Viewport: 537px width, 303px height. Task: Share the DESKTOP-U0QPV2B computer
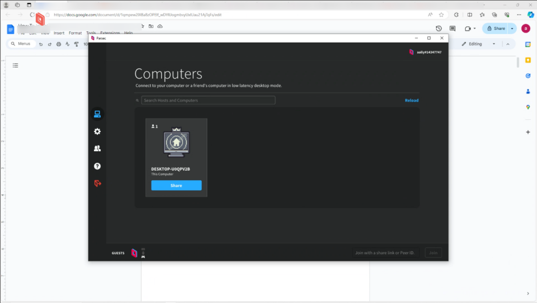tap(176, 185)
